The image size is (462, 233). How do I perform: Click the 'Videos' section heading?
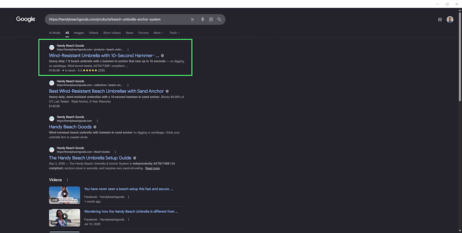pos(55,180)
